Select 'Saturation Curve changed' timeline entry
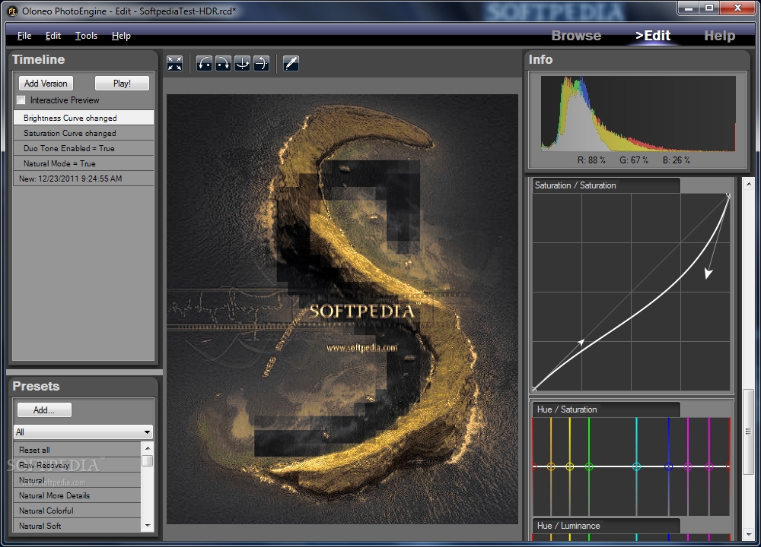Screen dimensions: 761x547 84,133
